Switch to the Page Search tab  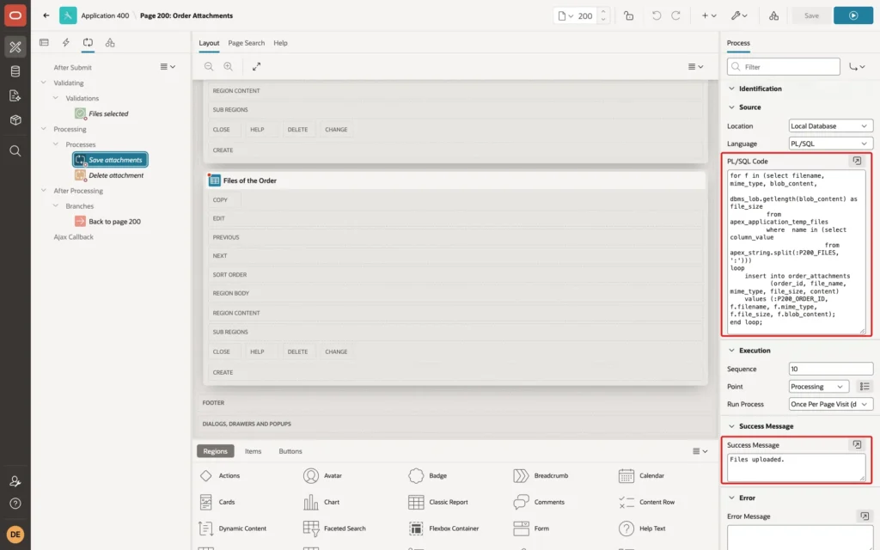(x=246, y=43)
